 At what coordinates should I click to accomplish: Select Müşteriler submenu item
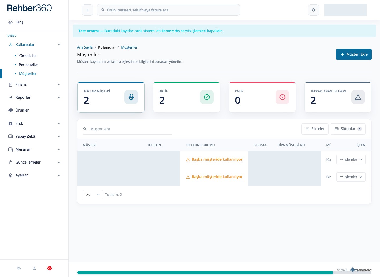pos(28,74)
